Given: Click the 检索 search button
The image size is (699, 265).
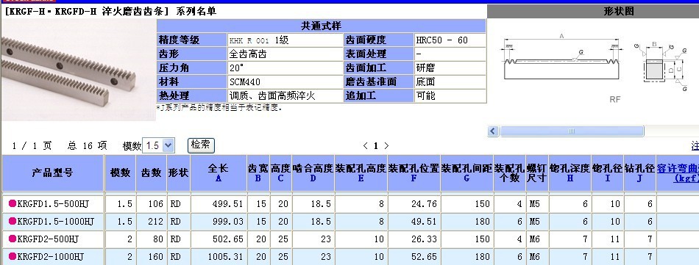Looking at the screenshot, I should click(x=201, y=145).
